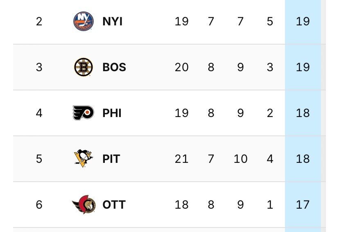
Task: Click rank number 6 in OTT row
Action: (x=39, y=205)
